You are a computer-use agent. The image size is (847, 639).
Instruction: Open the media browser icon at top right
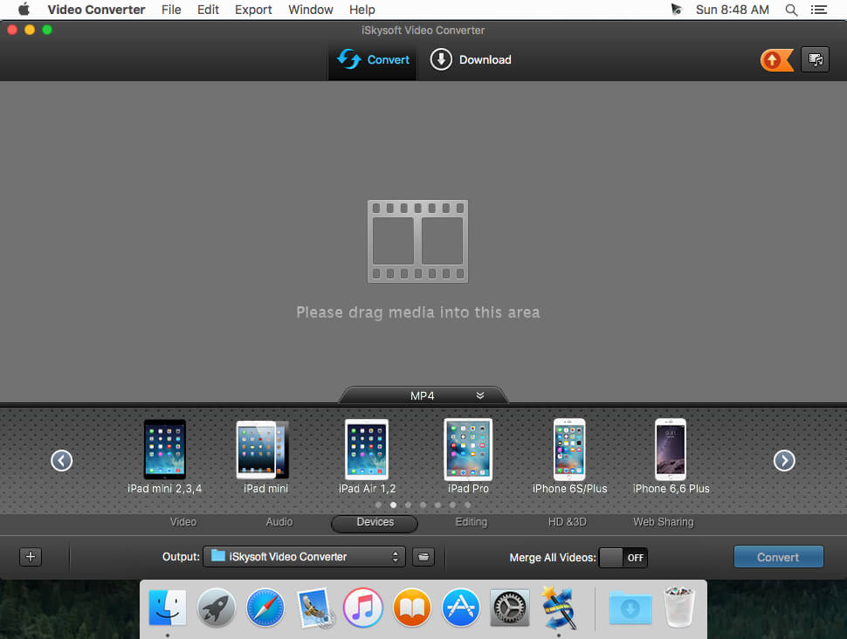pos(815,59)
